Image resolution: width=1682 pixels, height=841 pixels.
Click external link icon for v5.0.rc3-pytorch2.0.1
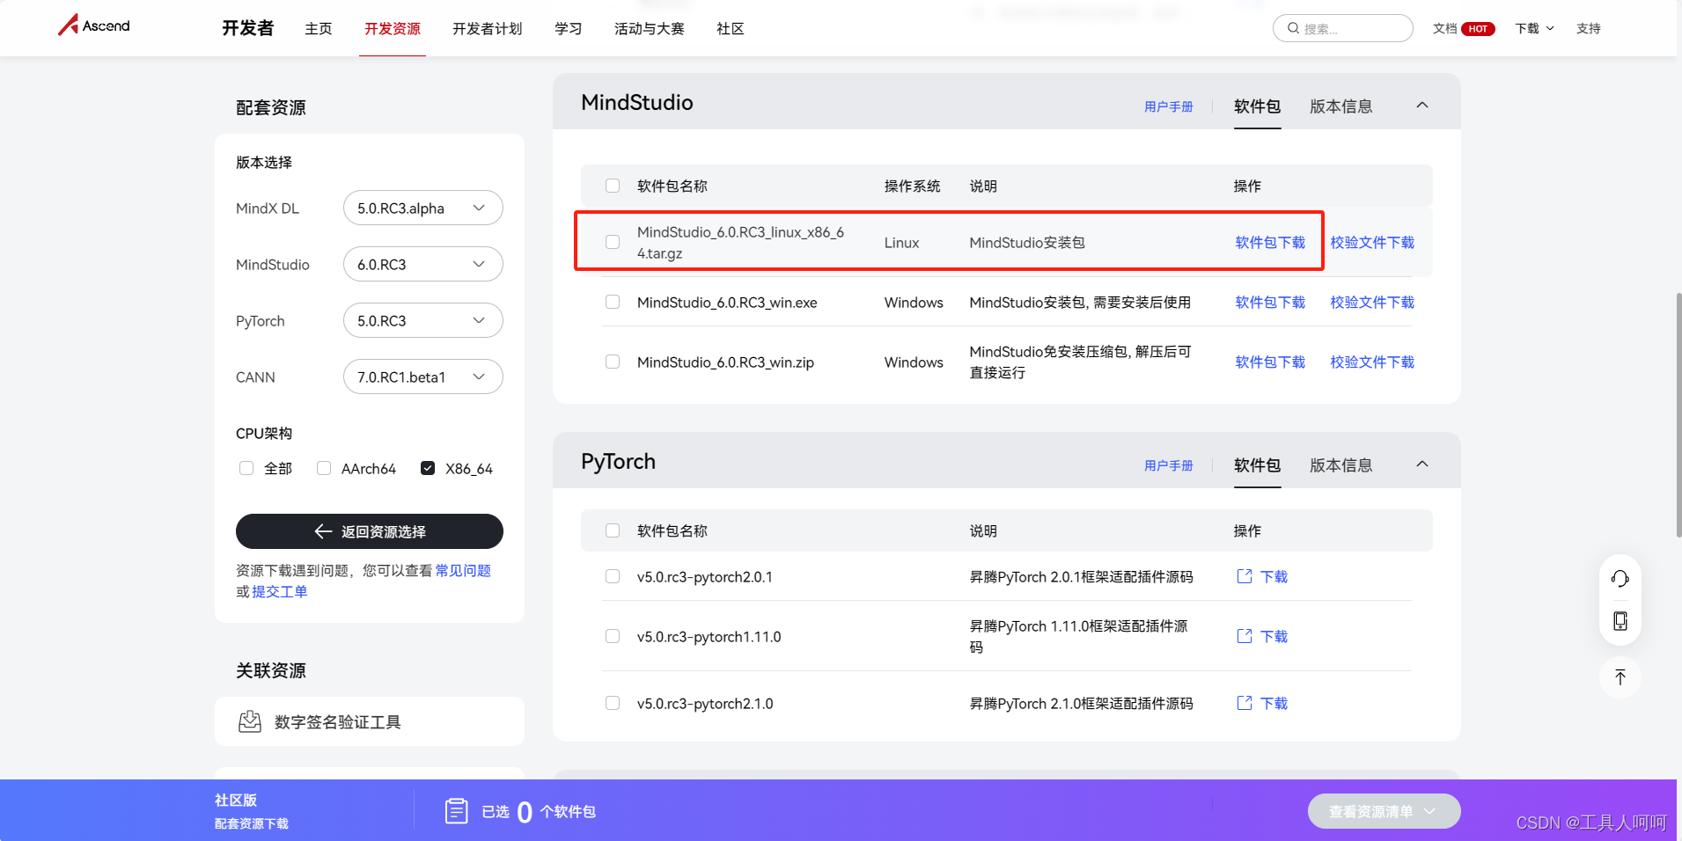coord(1245,576)
